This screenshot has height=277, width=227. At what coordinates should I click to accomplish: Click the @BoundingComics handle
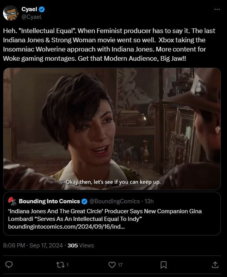(x=115, y=201)
